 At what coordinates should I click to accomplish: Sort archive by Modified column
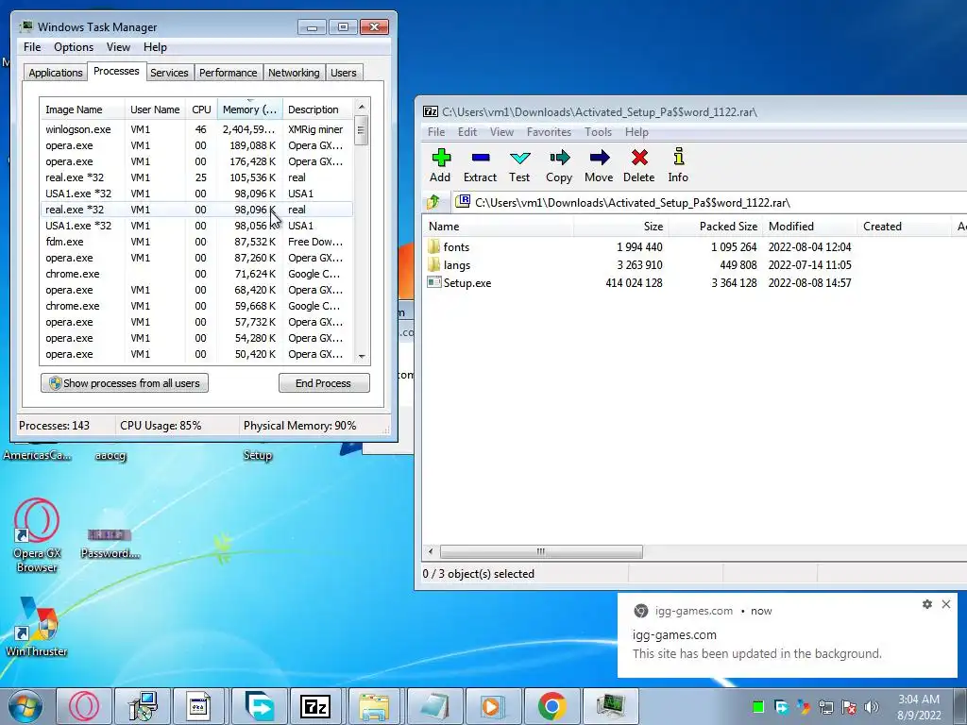pos(809,227)
